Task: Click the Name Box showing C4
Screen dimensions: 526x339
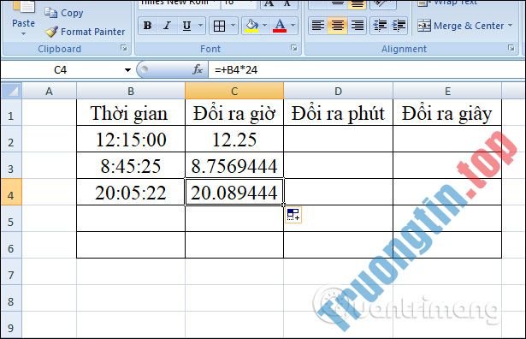Action: 61,70
